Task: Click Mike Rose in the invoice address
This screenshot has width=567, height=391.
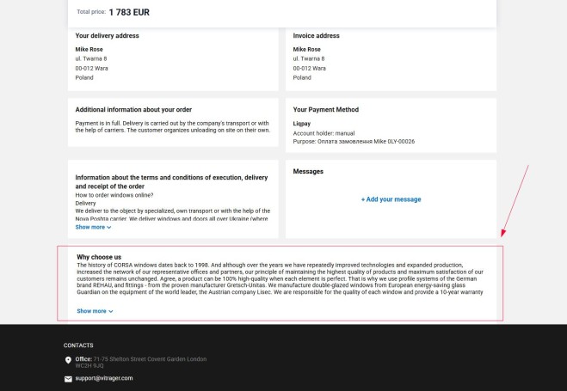Action: [x=306, y=49]
